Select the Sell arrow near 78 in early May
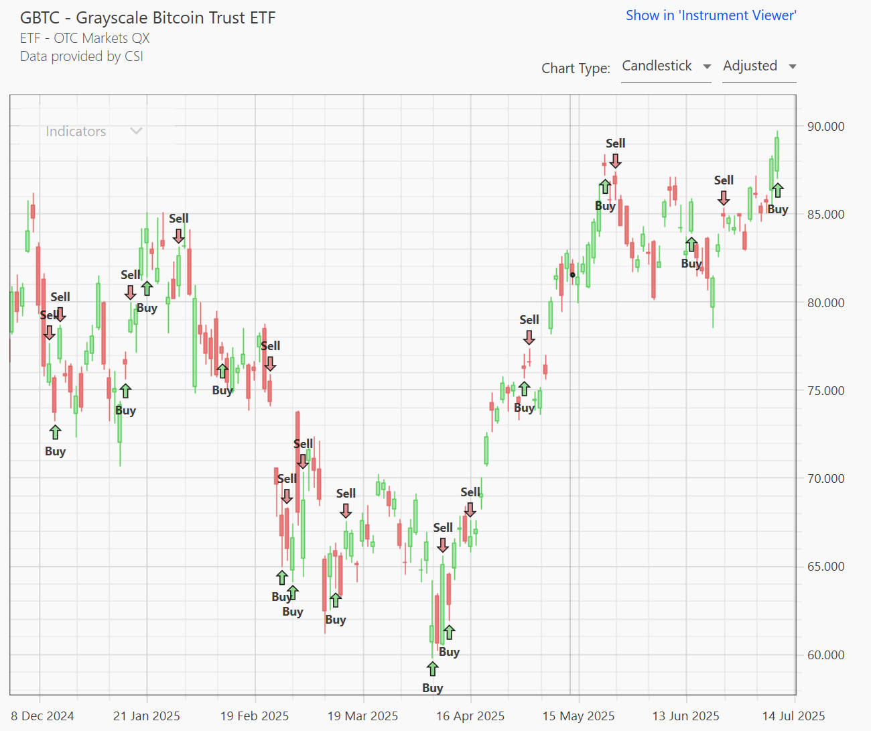The width and height of the screenshot is (871, 731). pos(529,337)
